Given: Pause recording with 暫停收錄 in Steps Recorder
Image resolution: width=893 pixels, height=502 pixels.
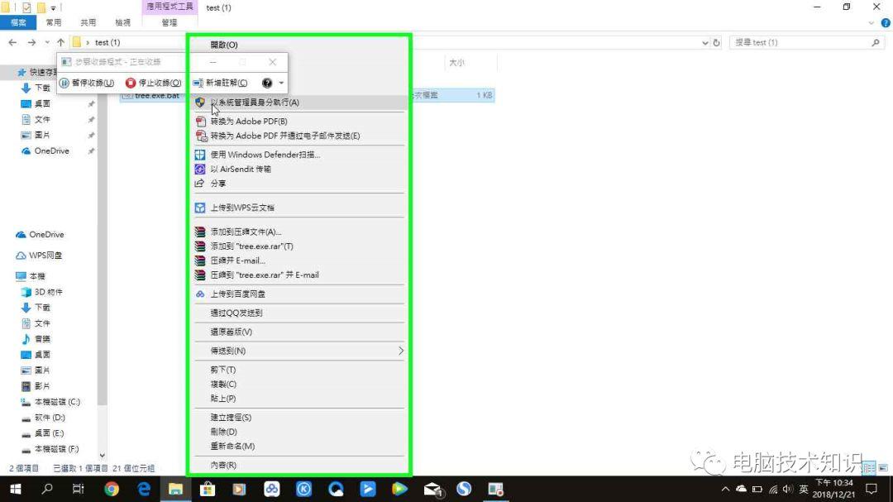Looking at the screenshot, I should tap(87, 84).
